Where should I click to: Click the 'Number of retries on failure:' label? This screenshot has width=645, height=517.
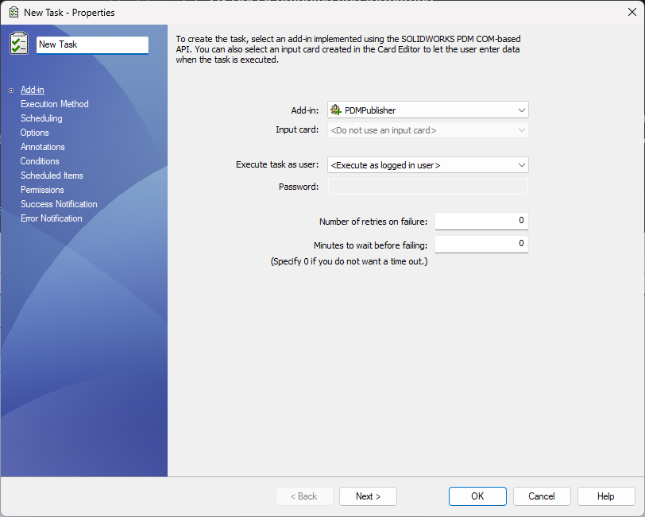pyautogui.click(x=373, y=222)
